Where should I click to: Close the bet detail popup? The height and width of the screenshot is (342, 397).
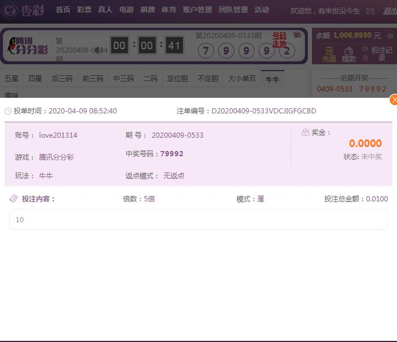click(x=394, y=100)
